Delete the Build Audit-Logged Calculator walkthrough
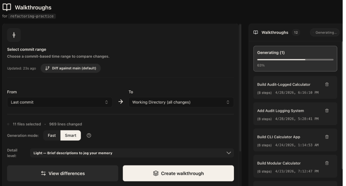Image resolution: width=346 pixels, height=186 pixels. click(327, 84)
